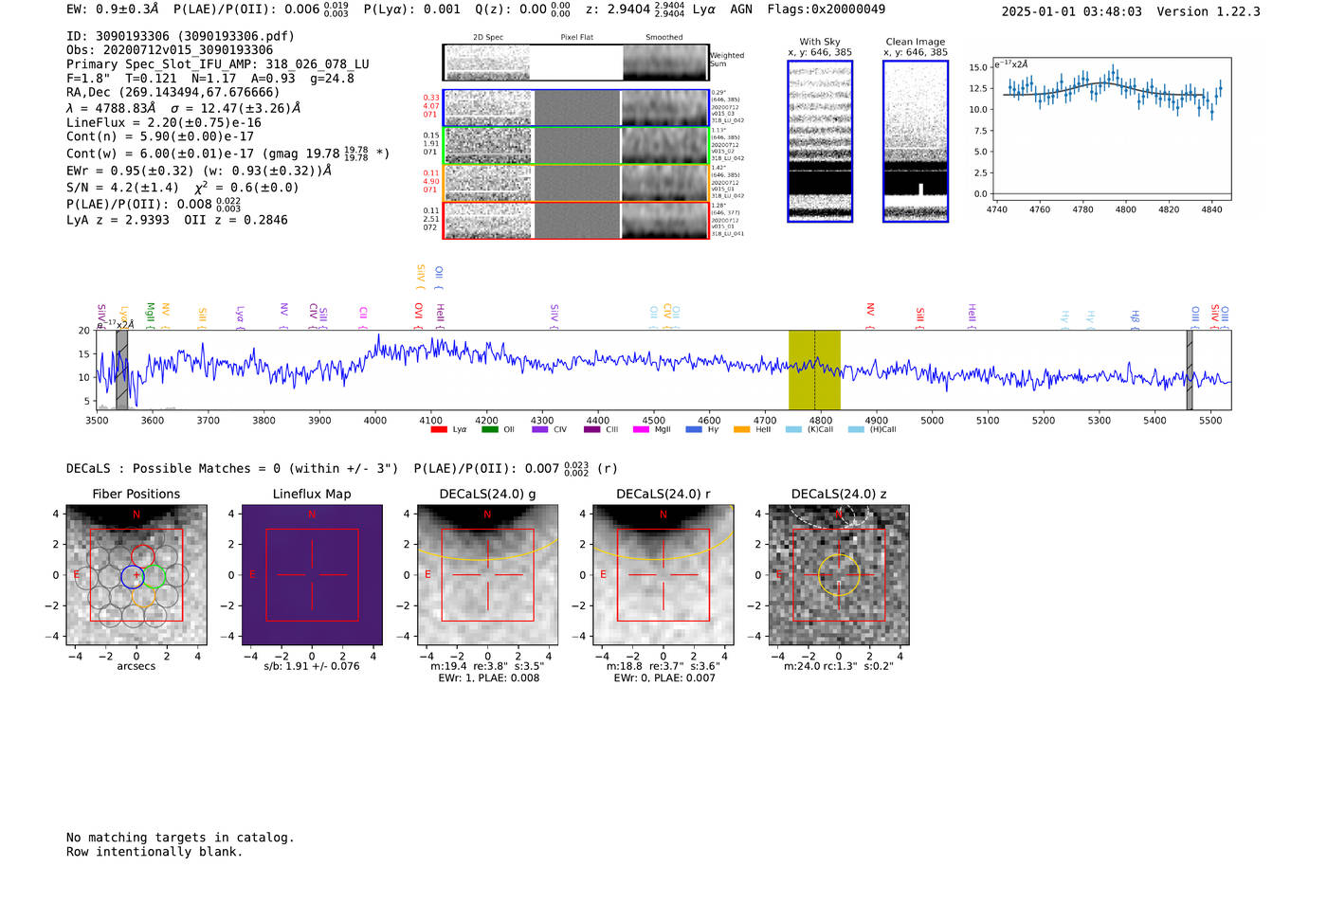Click the red OVI line label
Image resolution: width=1327 pixels, height=903 pixels.
tap(418, 315)
